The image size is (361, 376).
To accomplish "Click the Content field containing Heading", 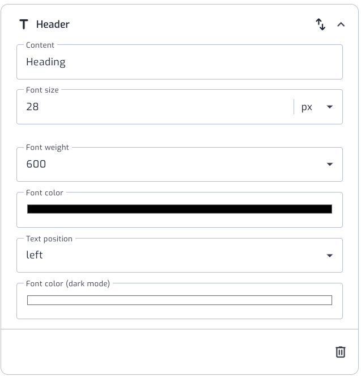I will pyautogui.click(x=180, y=62).
